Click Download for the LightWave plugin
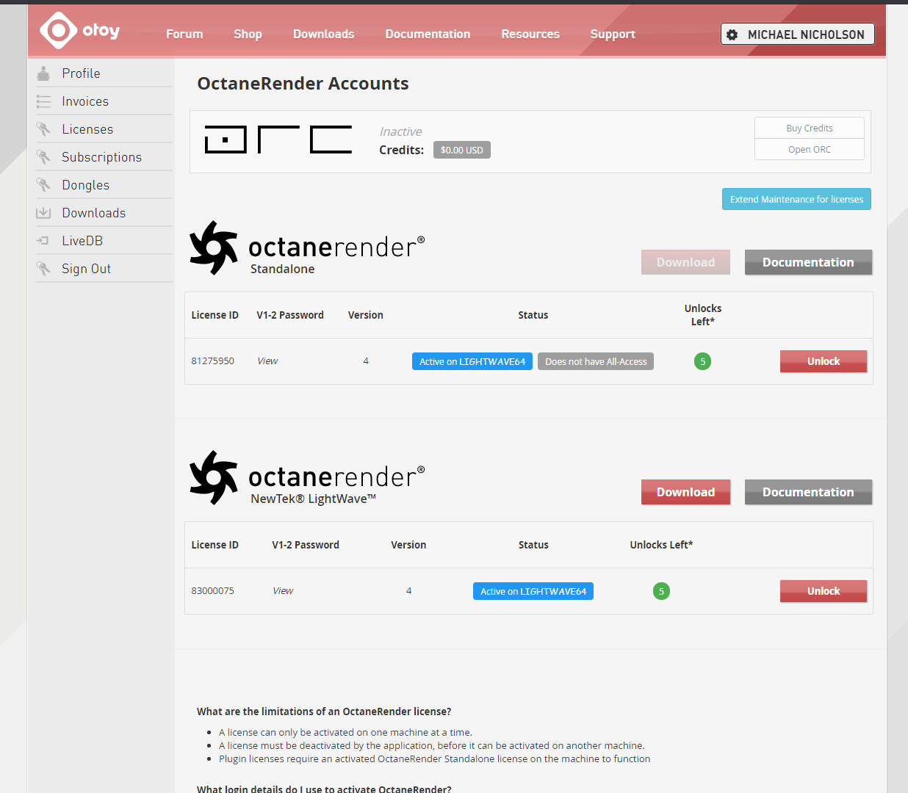Screen dimensions: 908x793 coord(685,492)
